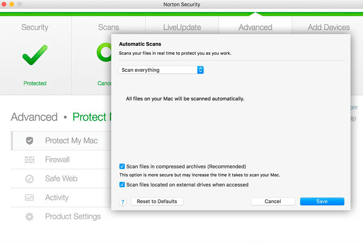The image size is (363, 242).
Task: Click the Product Settings gear icon
Action: coord(29,217)
